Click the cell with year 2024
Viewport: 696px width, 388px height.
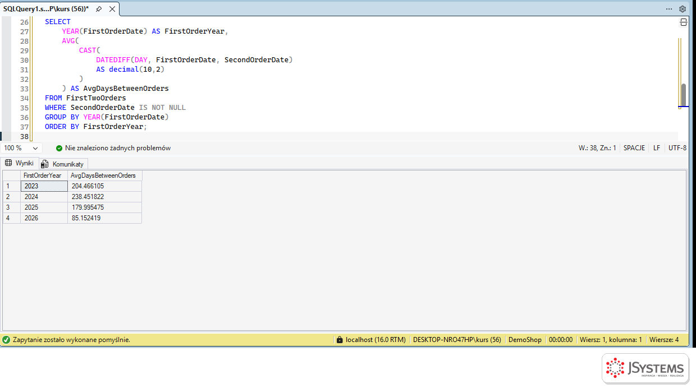(44, 197)
